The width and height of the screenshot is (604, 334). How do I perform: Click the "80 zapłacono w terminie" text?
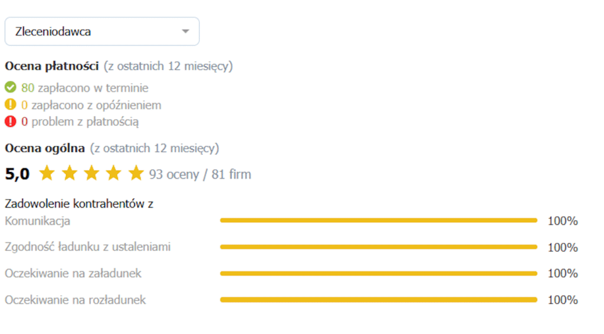[x=85, y=88]
